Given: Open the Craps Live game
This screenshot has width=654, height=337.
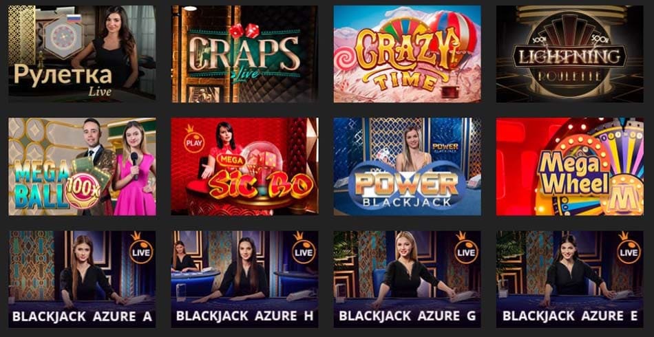Looking at the screenshot, I should click(x=245, y=54).
